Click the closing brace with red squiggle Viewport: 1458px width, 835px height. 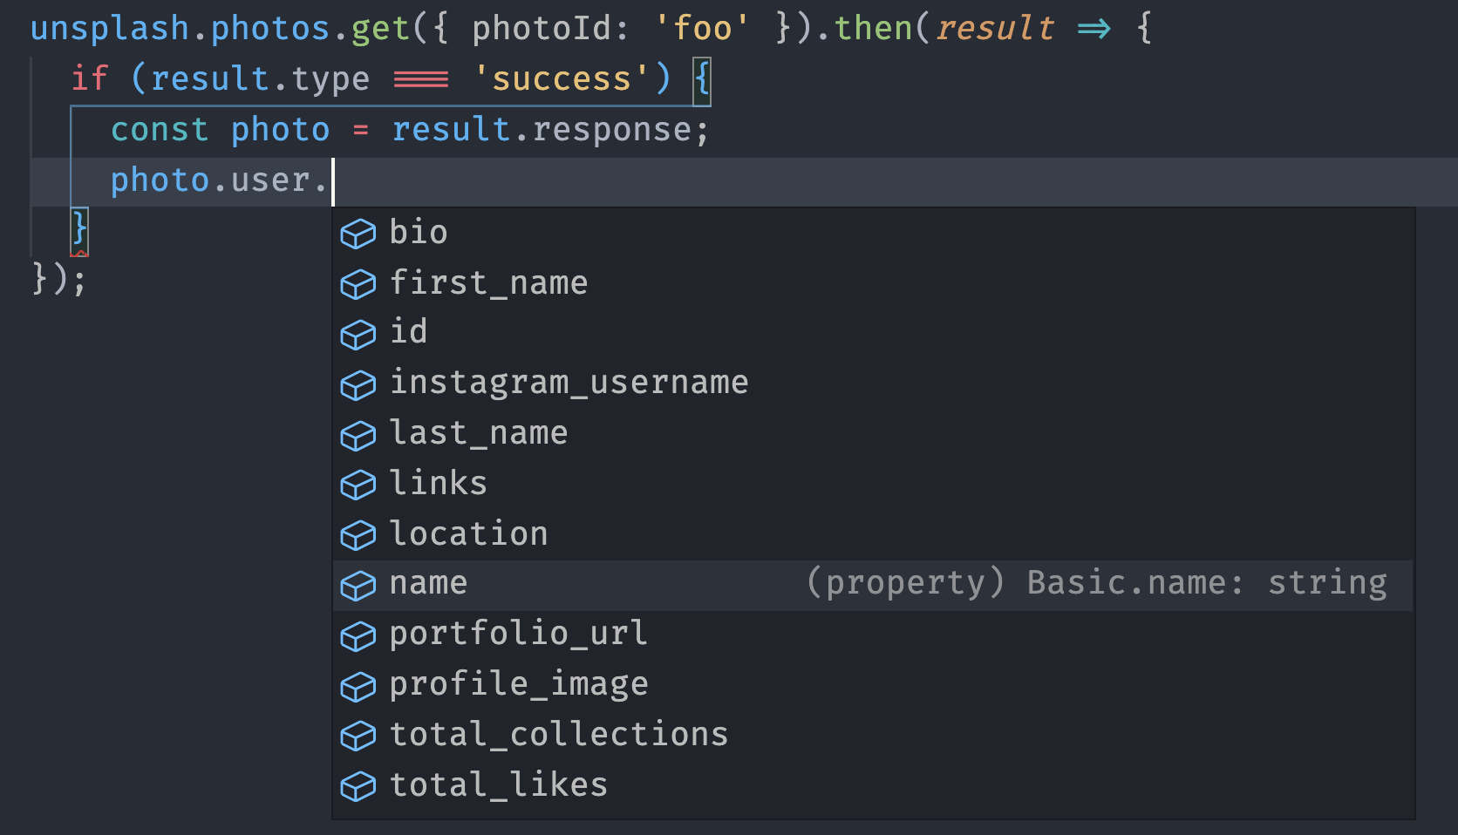(79, 231)
